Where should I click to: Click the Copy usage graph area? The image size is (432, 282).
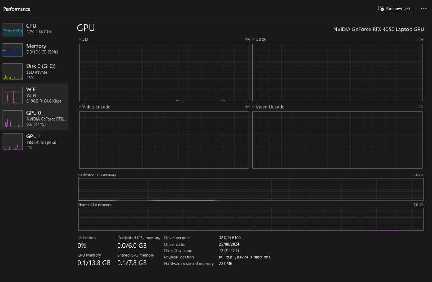337,72
